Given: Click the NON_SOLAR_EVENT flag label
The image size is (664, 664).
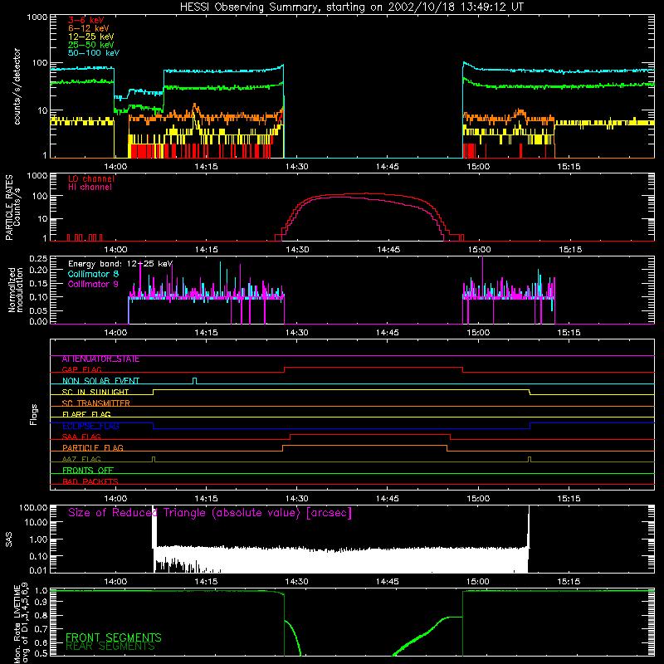Looking at the screenshot, I should 100,381.
